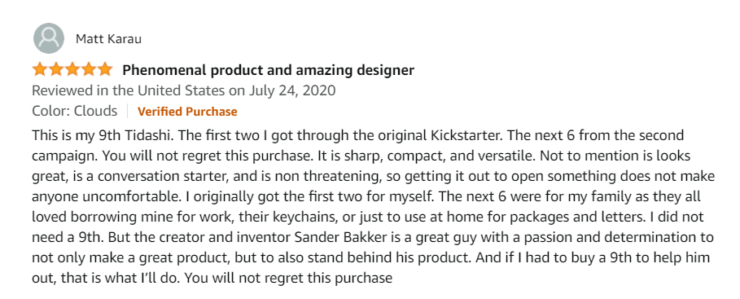The image size is (740, 299).
Task: Click the fifth rightmost rating star
Action: click(105, 70)
